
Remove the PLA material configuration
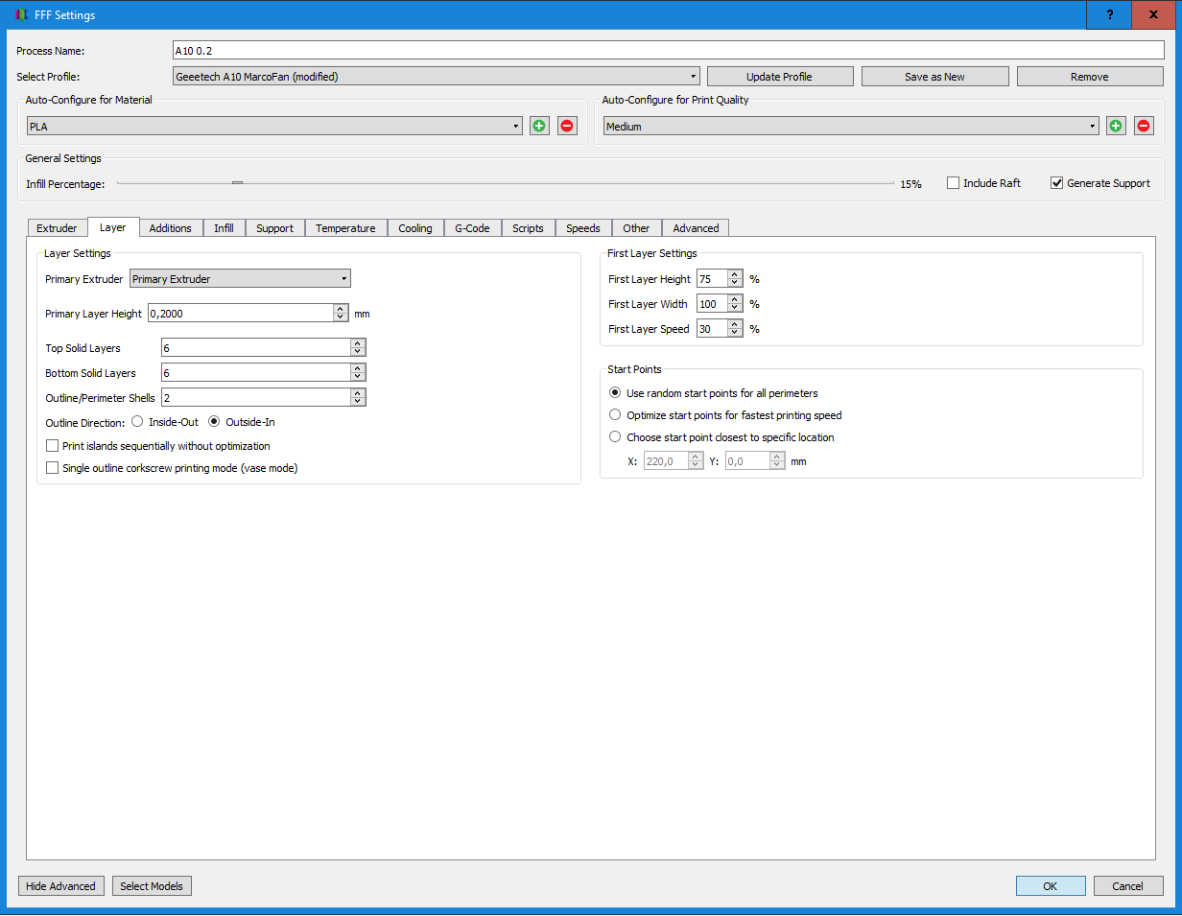point(567,126)
